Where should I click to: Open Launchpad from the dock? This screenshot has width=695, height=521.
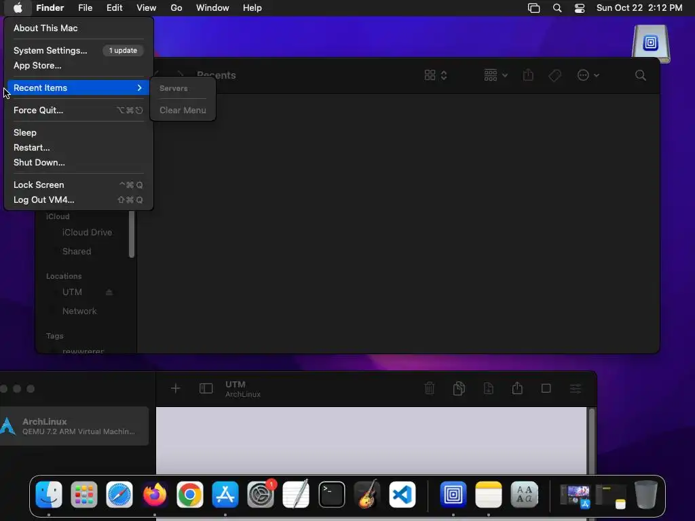[x=83, y=494]
